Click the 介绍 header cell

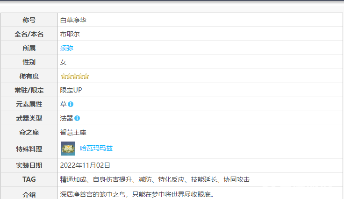coord(29,193)
